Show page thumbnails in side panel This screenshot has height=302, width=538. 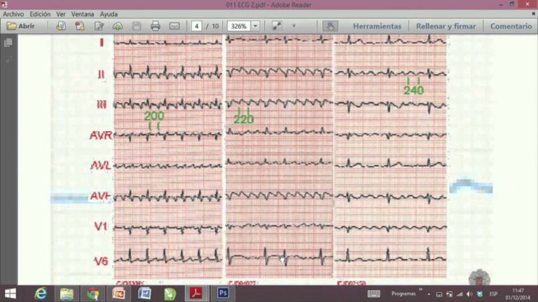click(x=8, y=43)
